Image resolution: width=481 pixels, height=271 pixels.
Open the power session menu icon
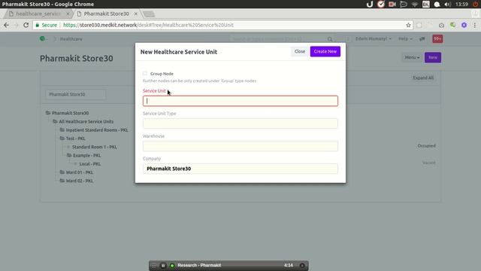point(475,5)
